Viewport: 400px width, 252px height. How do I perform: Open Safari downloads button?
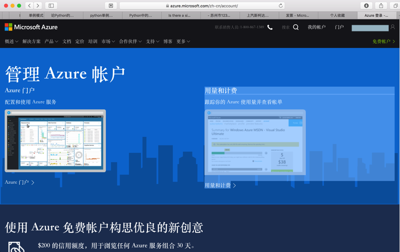[x=366, y=6]
